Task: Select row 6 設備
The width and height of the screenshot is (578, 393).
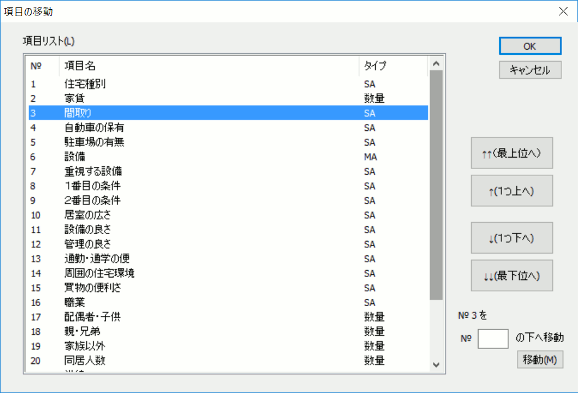Action: (228, 157)
